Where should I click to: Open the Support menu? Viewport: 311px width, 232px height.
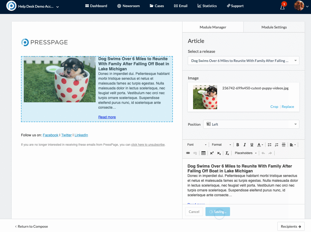pyautogui.click(x=235, y=6)
